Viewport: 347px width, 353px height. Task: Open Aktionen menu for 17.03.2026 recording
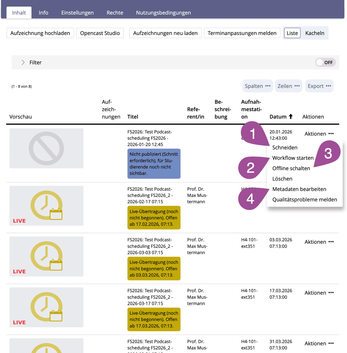click(319, 293)
